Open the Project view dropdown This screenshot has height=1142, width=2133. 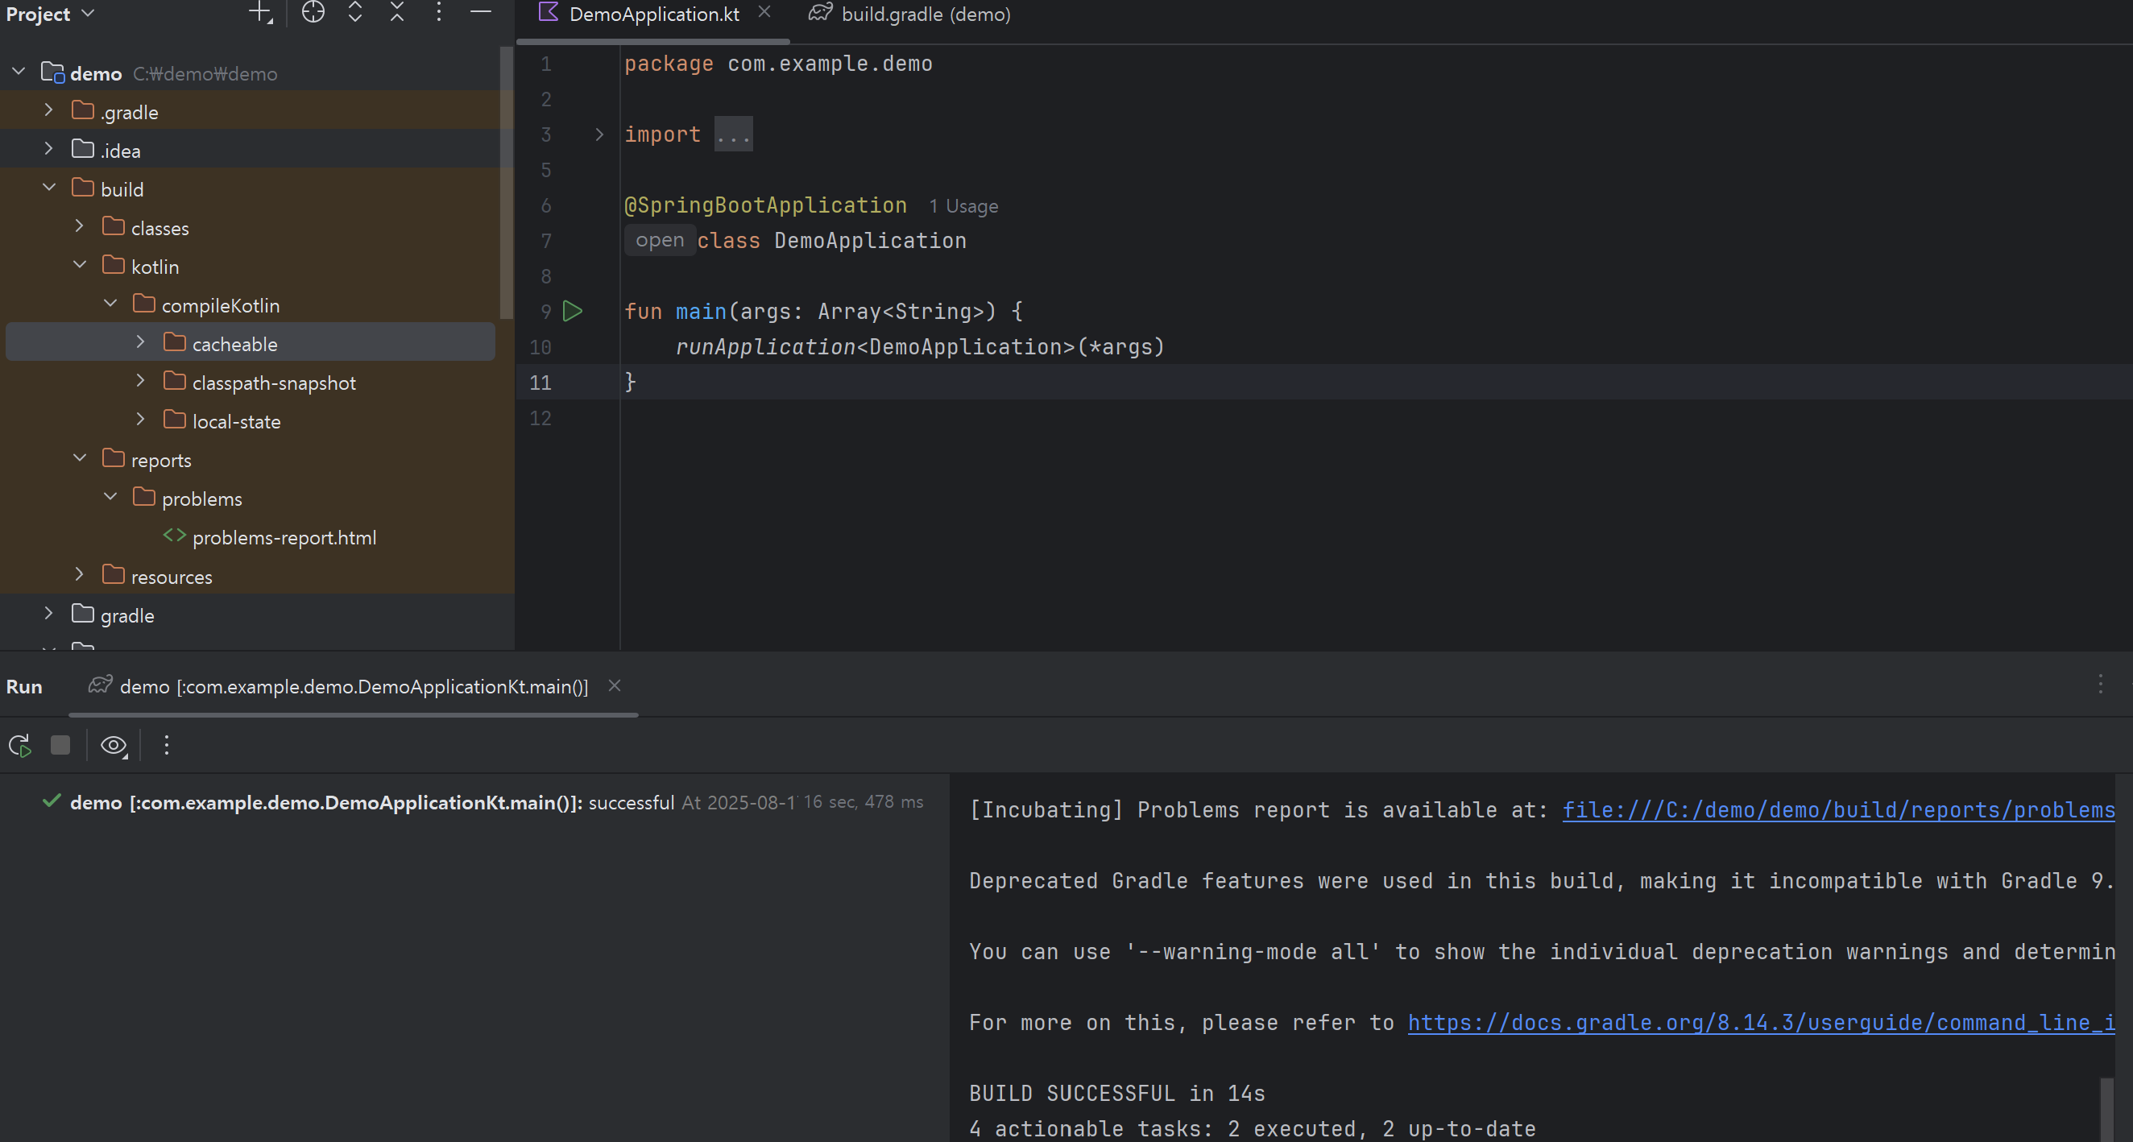point(51,14)
